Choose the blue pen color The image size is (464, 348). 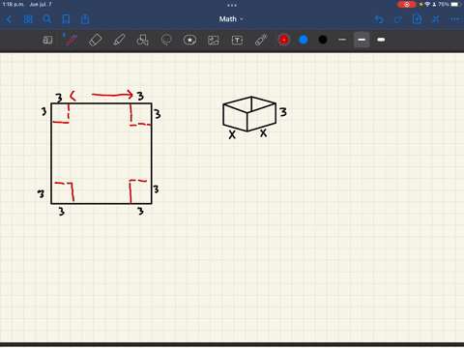304,40
